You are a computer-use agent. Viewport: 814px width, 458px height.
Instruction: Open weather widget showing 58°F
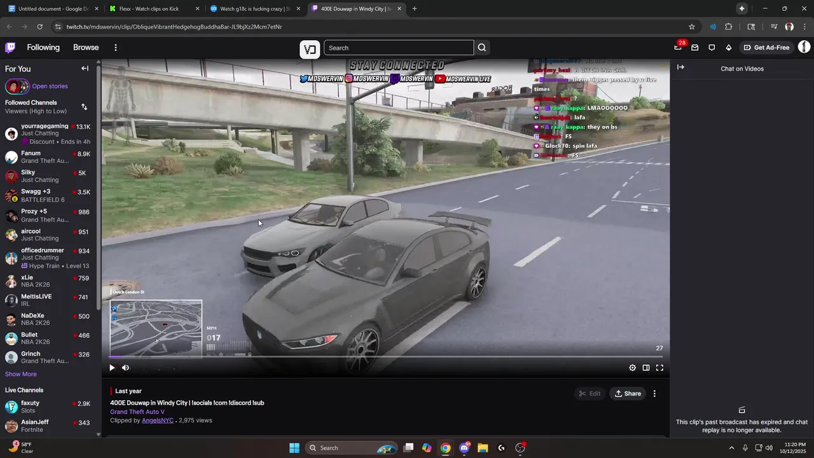pyautogui.click(x=20, y=448)
